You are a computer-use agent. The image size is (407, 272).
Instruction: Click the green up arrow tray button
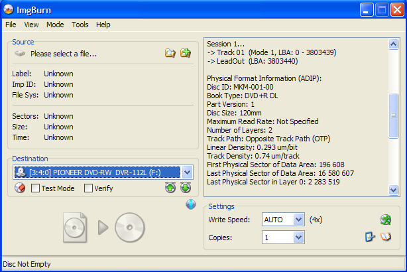pos(170,188)
